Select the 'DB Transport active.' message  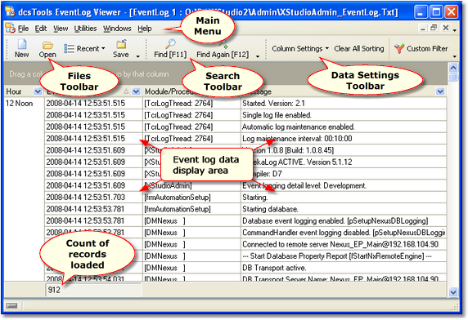[x=344, y=268]
